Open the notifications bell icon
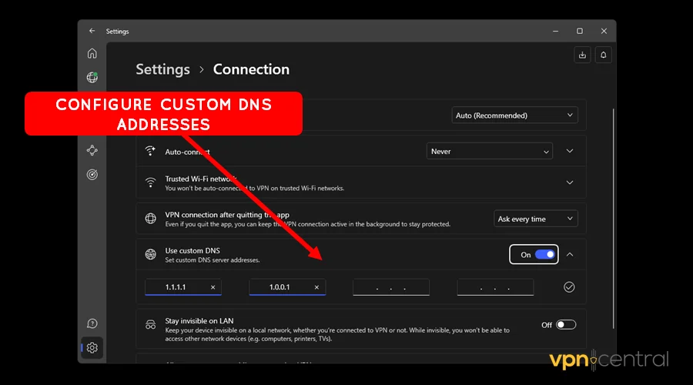Viewport: 693px width, 385px height. click(x=603, y=55)
